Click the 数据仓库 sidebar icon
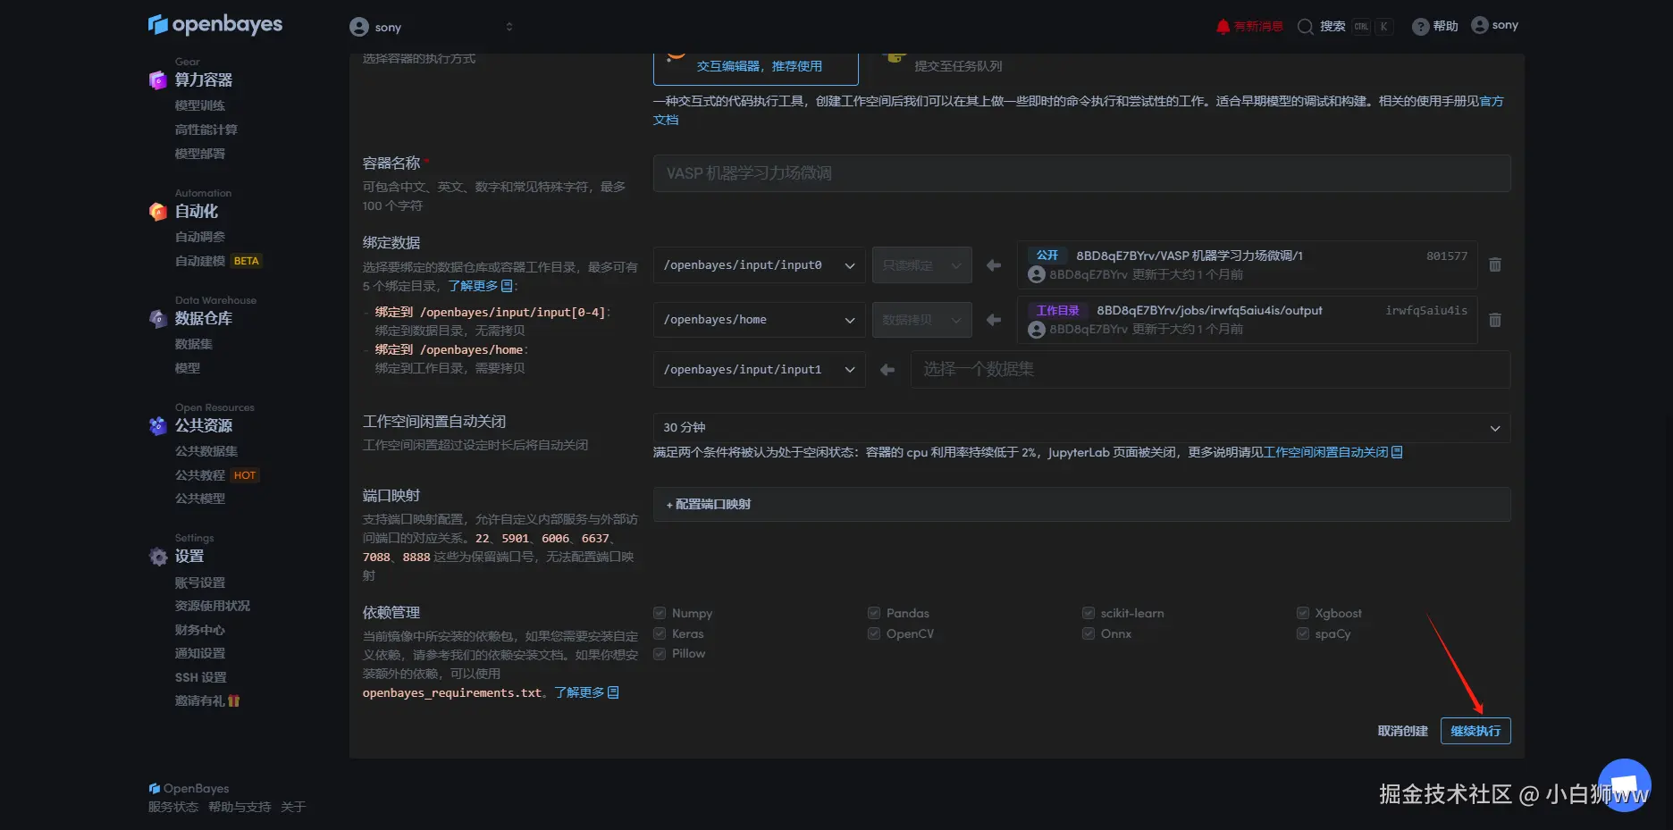1673x830 pixels. point(158,319)
